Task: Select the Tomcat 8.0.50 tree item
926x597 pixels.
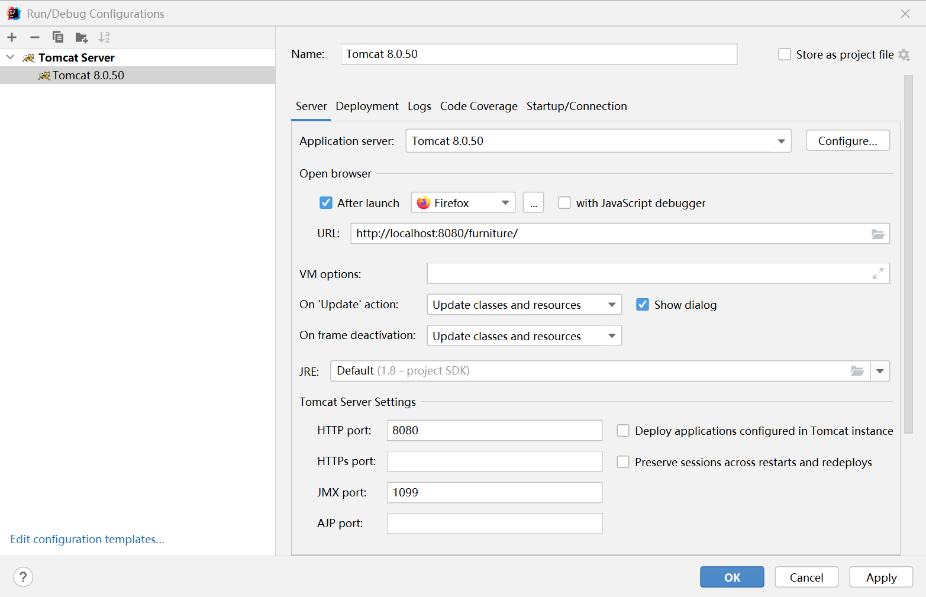Action: 137,75
